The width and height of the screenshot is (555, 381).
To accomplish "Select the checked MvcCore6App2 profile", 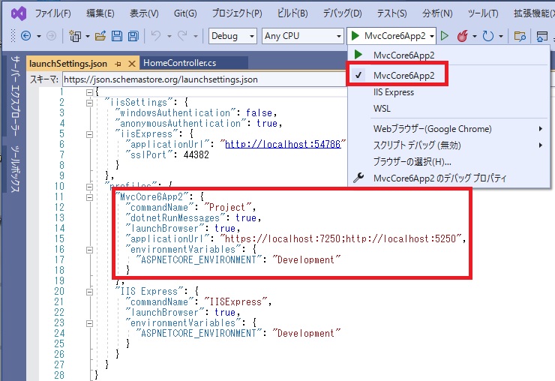I will (x=403, y=76).
